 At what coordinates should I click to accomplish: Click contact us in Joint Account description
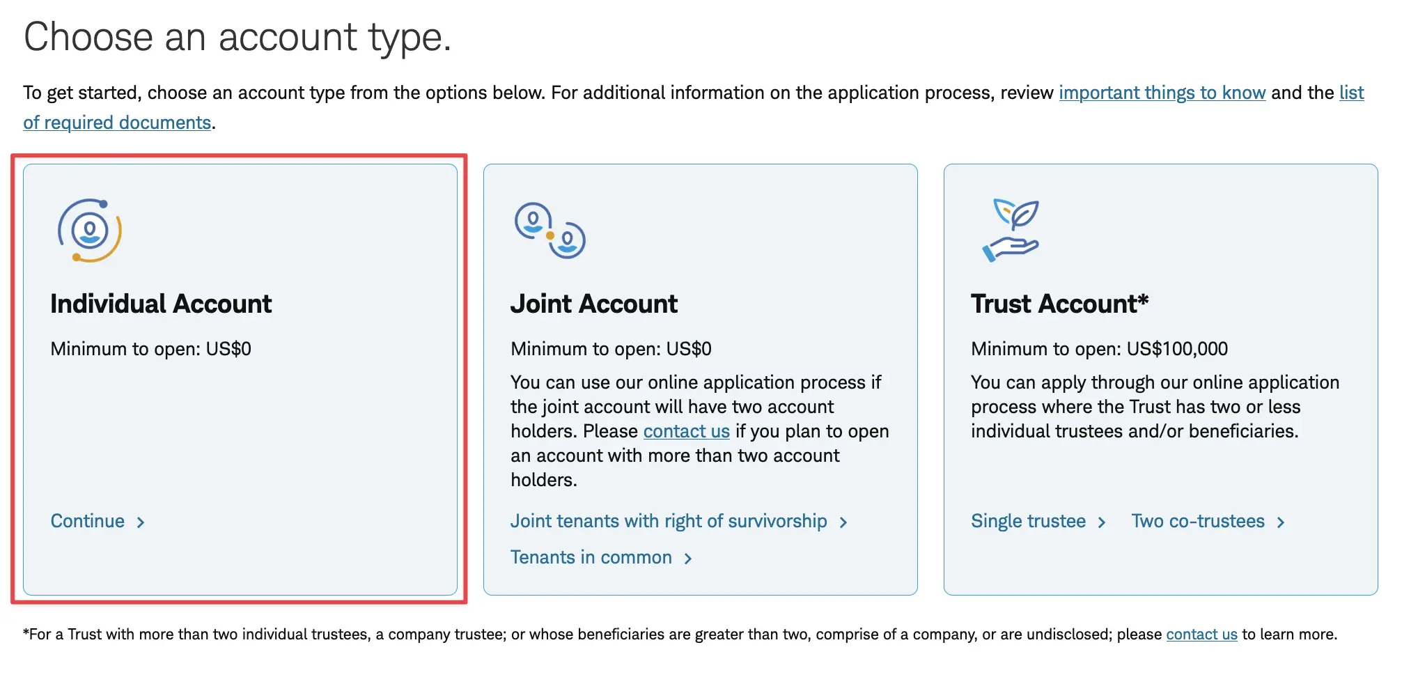tap(686, 431)
